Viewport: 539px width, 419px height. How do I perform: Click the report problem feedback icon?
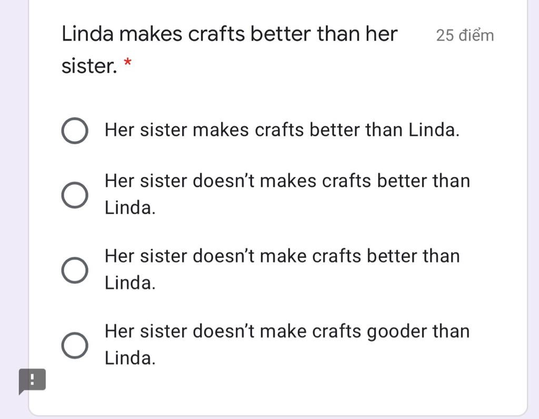coord(32,380)
